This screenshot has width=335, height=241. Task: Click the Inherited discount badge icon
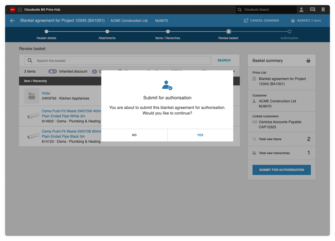[x=53, y=71]
